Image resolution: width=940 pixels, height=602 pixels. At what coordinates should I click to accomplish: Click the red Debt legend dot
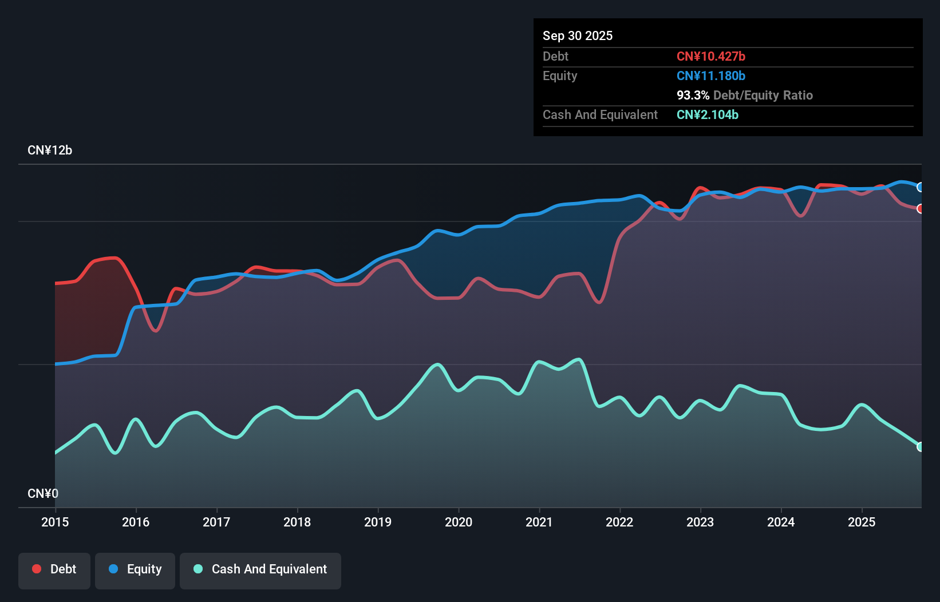[x=37, y=569]
